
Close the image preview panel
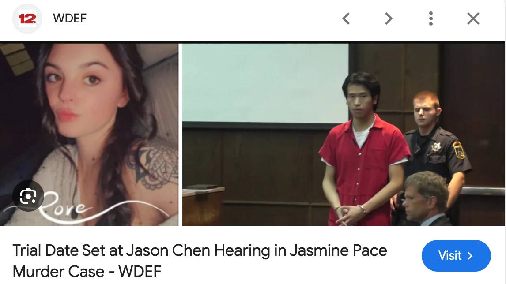pos(473,19)
